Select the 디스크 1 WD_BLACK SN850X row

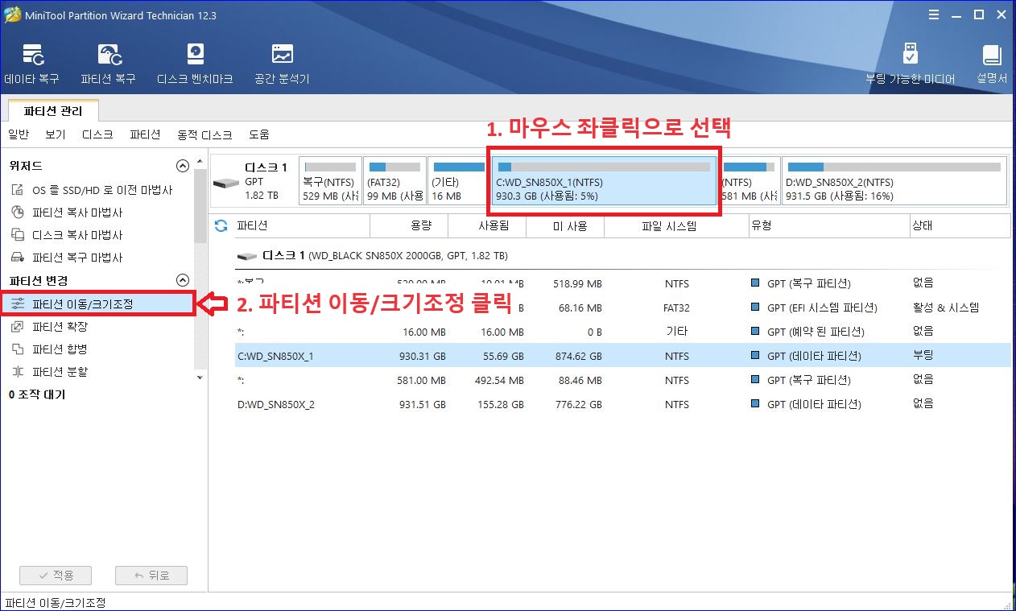(623, 256)
